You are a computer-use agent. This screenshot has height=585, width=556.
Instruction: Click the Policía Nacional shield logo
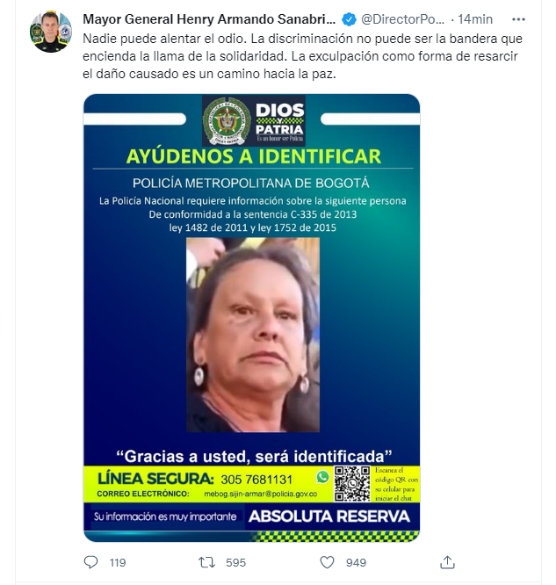pyautogui.click(x=227, y=121)
